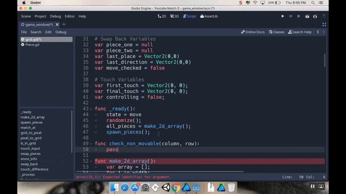346x194 pixels.
Task: Open the script editor Edit menu
Action: tap(48, 32)
